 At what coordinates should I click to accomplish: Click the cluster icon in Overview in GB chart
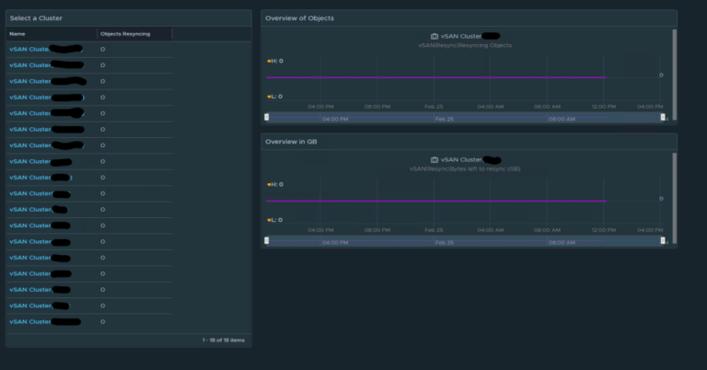(435, 159)
